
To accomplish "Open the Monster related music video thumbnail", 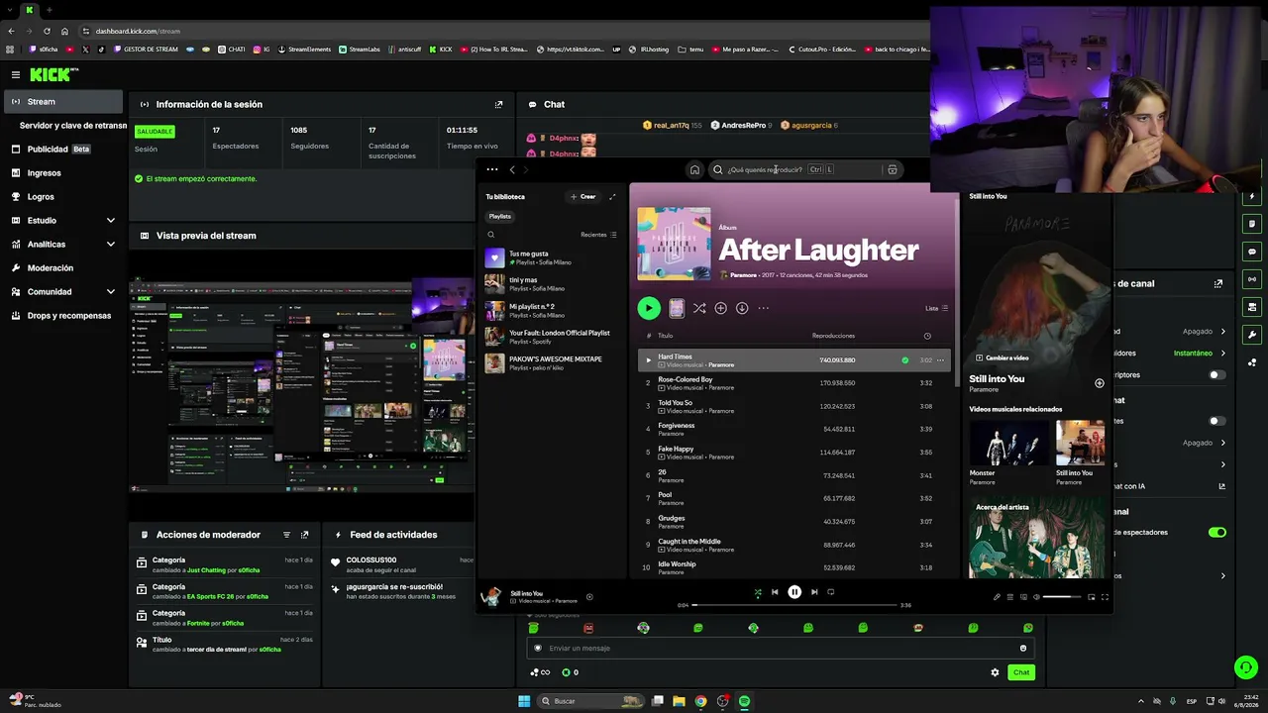I will [1008, 442].
